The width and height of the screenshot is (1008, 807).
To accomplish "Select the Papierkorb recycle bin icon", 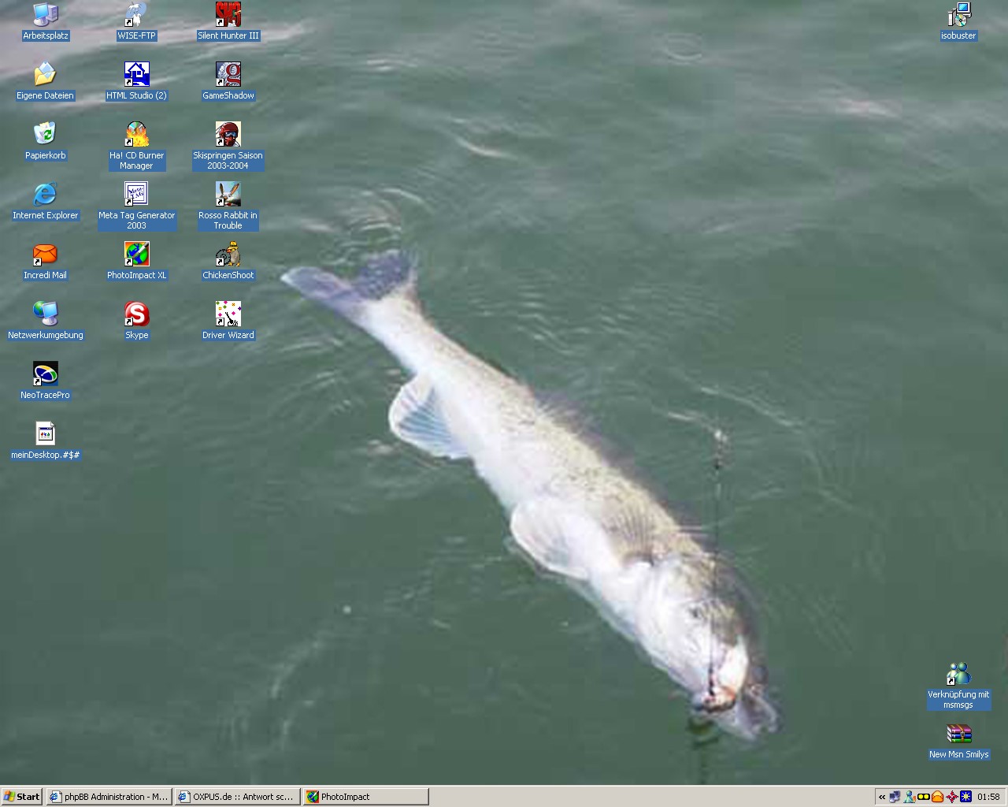I will [46, 135].
